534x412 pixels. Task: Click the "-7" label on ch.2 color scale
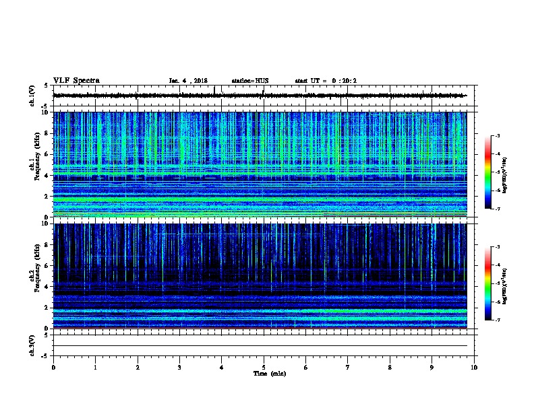click(497, 320)
